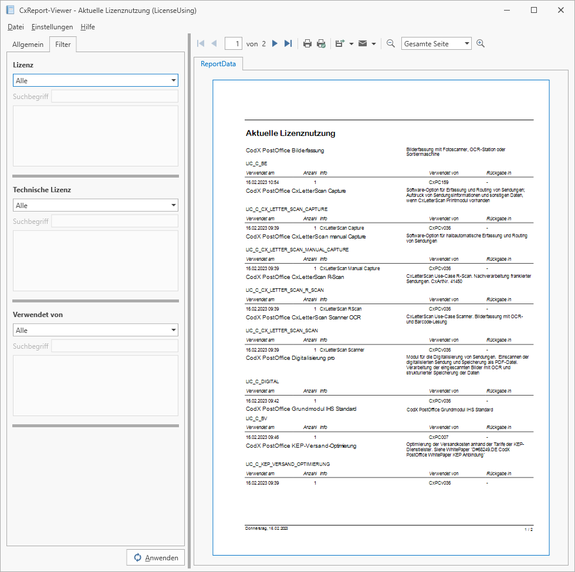Click 'LIC_C_CX_LETTER_SCAN_MANUAL_CAPTURE' license key text
The width and height of the screenshot is (575, 572).
click(297, 250)
